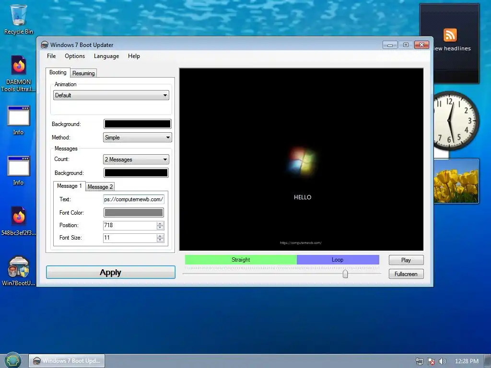Viewport: 491px width, 368px height.
Task: Click the Font Size value field
Action: [130, 238]
